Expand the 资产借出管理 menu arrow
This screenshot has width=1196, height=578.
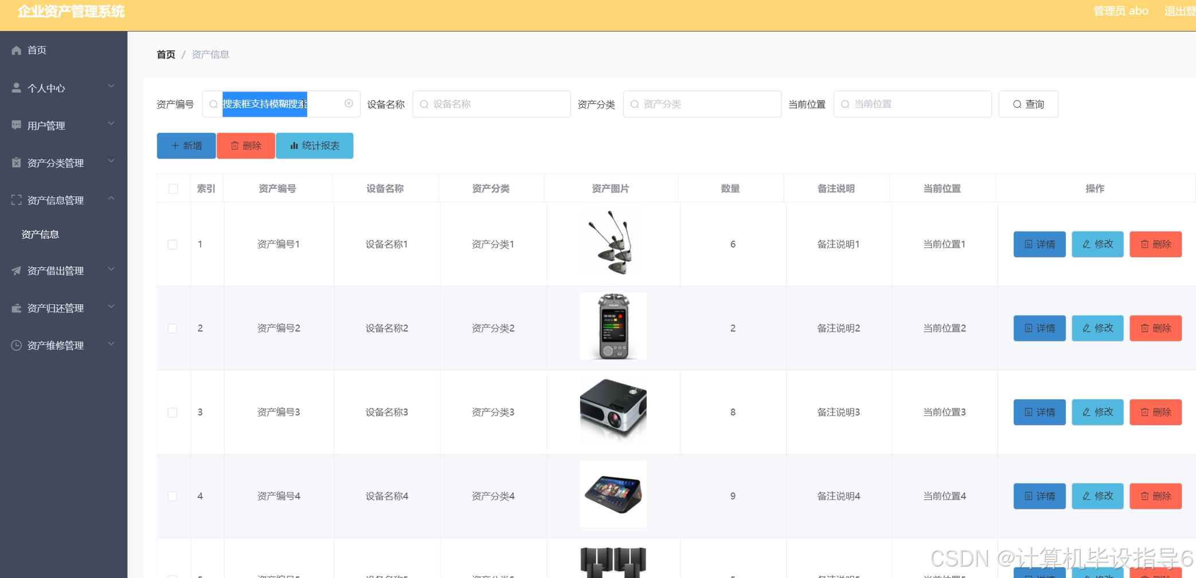pos(111,269)
